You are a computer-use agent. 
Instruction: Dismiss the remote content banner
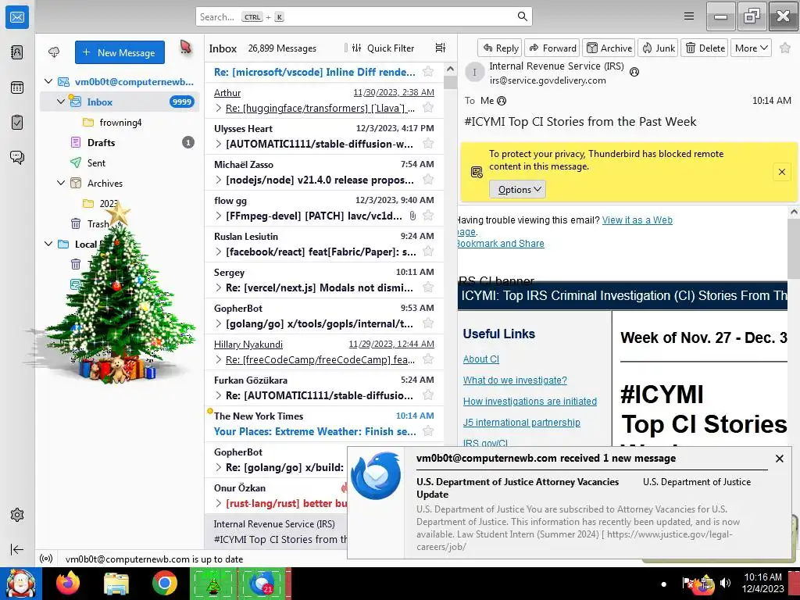tap(781, 172)
